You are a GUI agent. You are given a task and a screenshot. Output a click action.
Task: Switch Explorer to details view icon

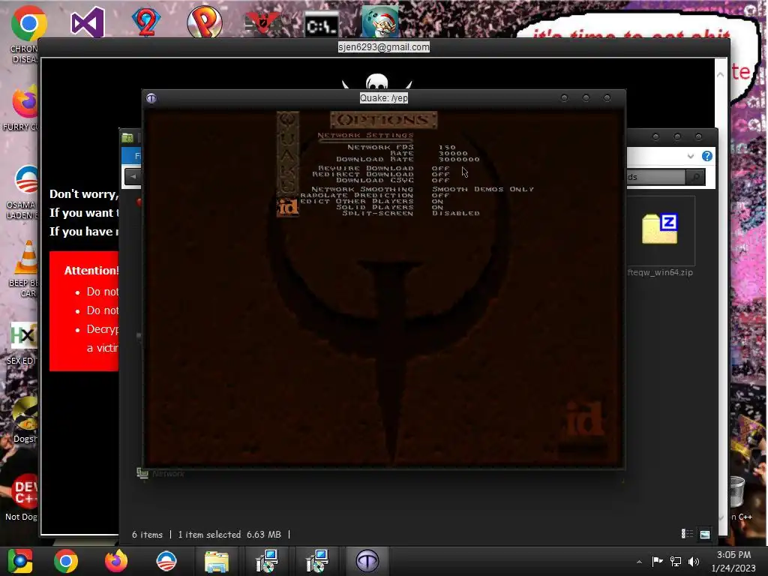687,534
